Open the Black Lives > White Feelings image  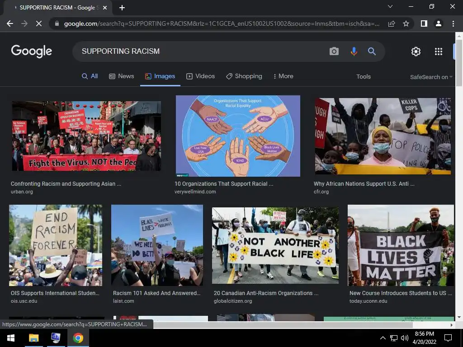[157, 245]
